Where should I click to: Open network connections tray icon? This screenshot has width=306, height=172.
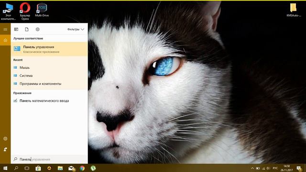263,168
